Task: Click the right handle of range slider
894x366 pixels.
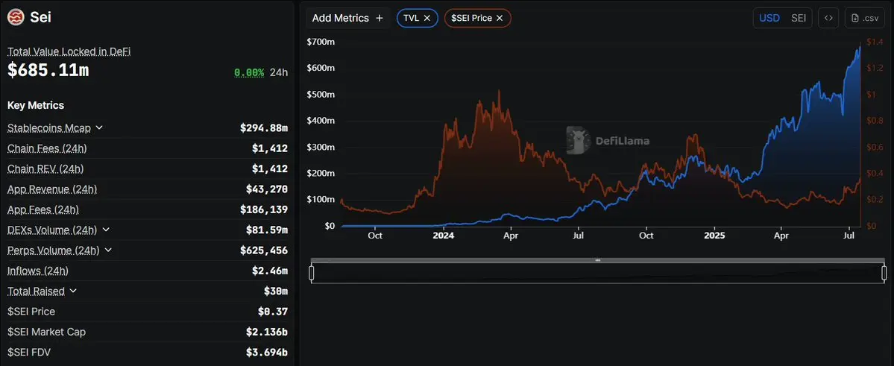Action: click(x=884, y=274)
